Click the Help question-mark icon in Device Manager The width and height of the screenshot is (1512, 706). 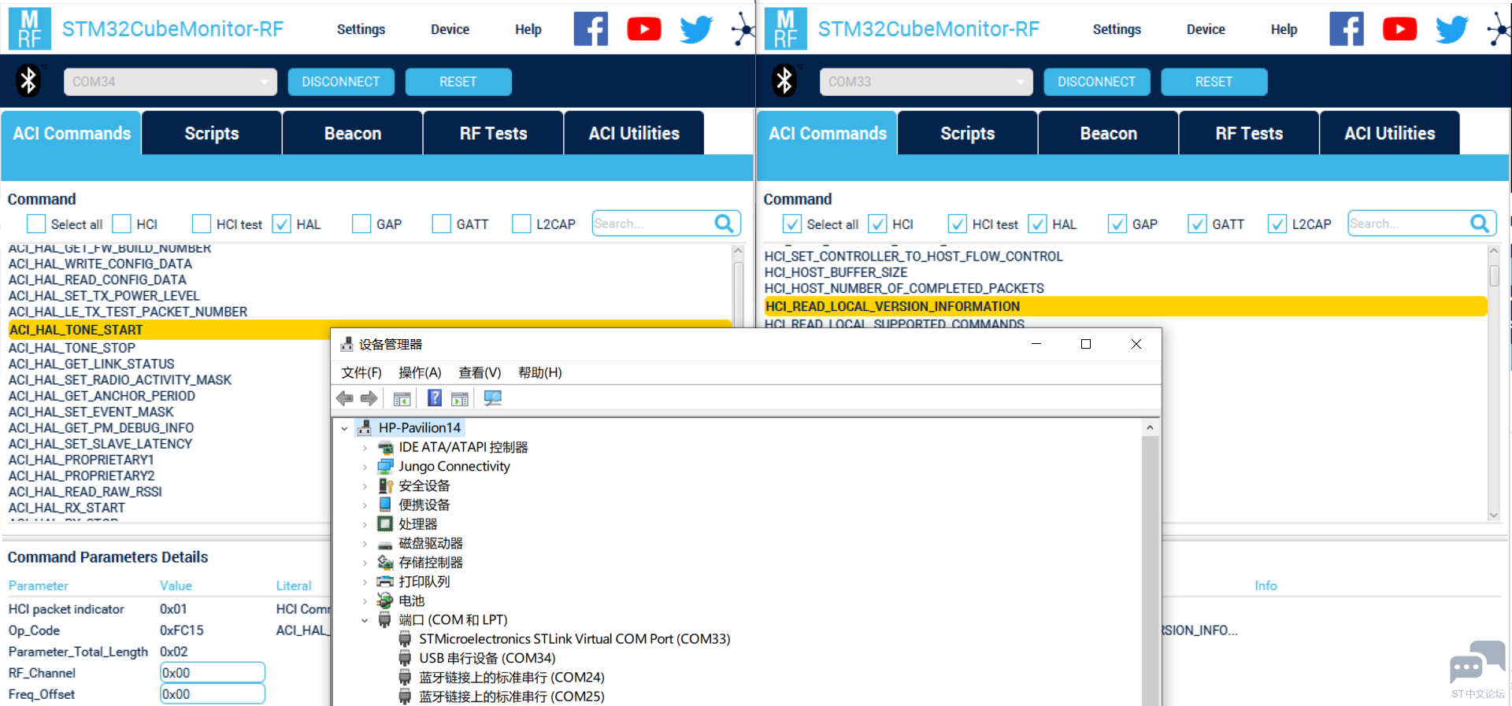tap(435, 398)
